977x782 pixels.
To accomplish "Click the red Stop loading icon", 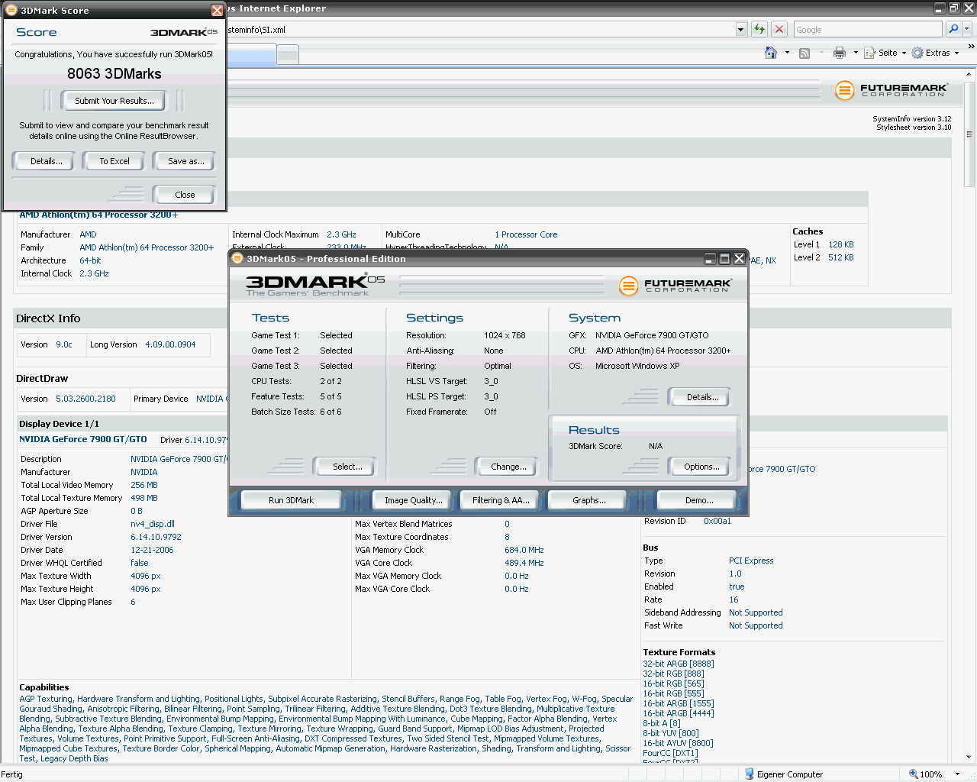I will (779, 29).
